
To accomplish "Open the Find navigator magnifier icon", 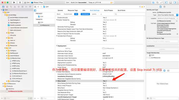I will pos(11,7).
